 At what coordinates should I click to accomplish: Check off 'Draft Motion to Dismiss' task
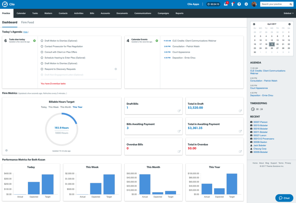click(42, 41)
